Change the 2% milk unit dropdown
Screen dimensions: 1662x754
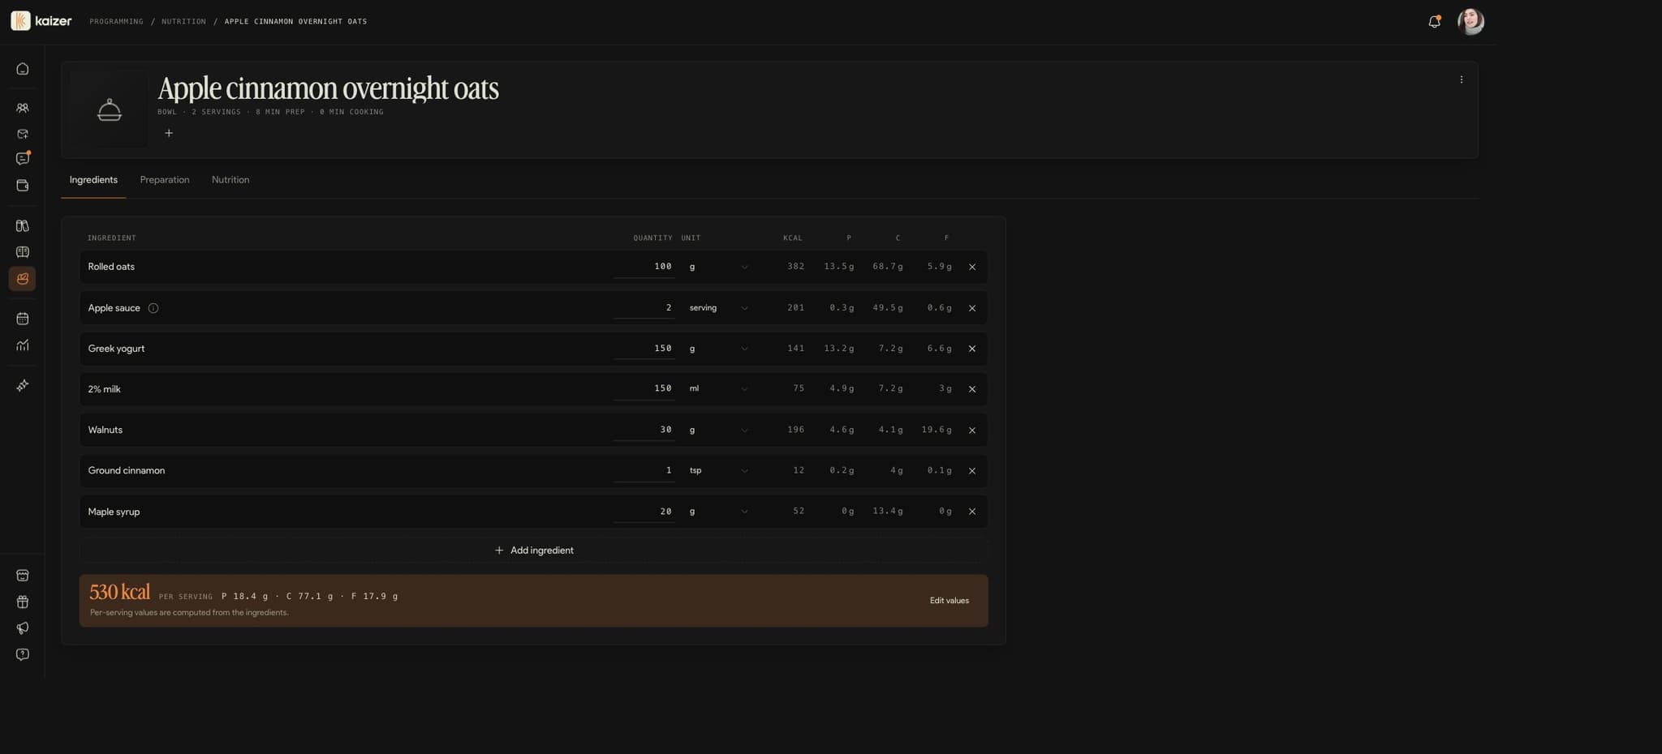click(718, 389)
